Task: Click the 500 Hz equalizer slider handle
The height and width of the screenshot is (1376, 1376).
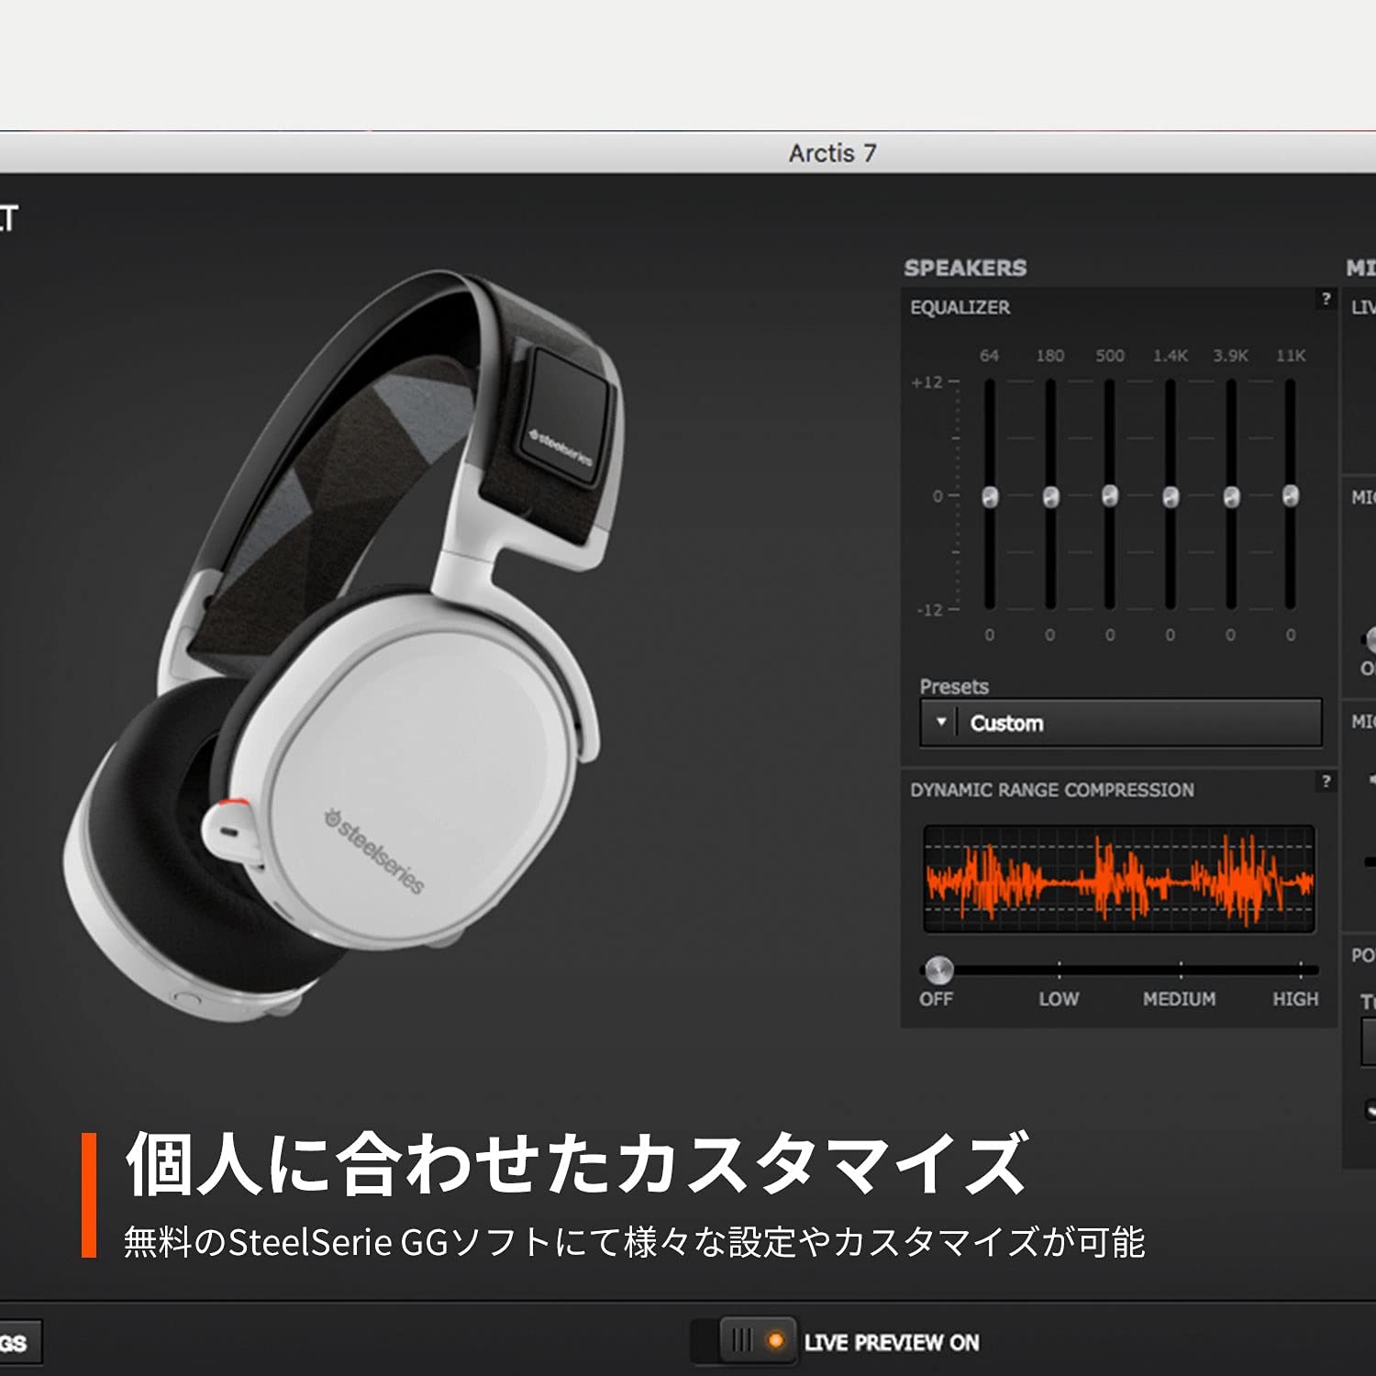Action: pyautogui.click(x=1110, y=495)
